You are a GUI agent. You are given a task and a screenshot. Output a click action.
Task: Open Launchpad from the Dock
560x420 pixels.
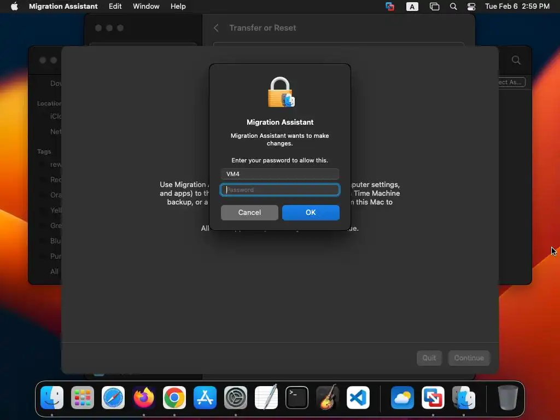click(83, 398)
